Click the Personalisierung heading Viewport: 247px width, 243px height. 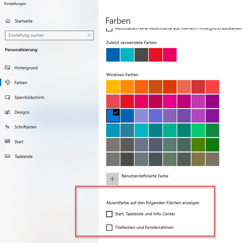click(21, 50)
